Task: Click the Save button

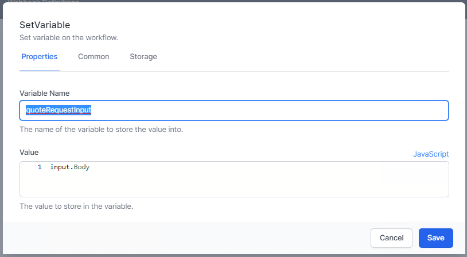Action: point(435,238)
